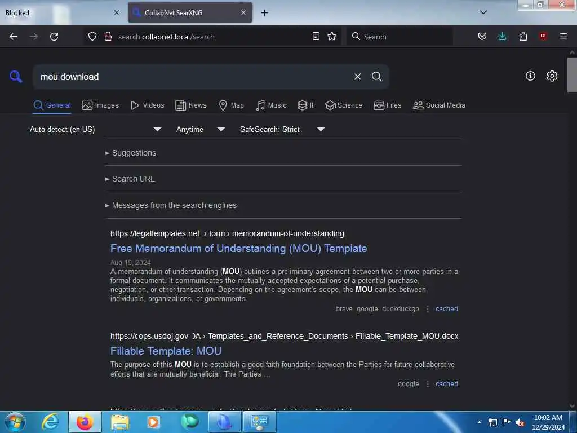Click the muted volume tray icon
Image resolution: width=577 pixels, height=433 pixels.
click(x=520, y=422)
